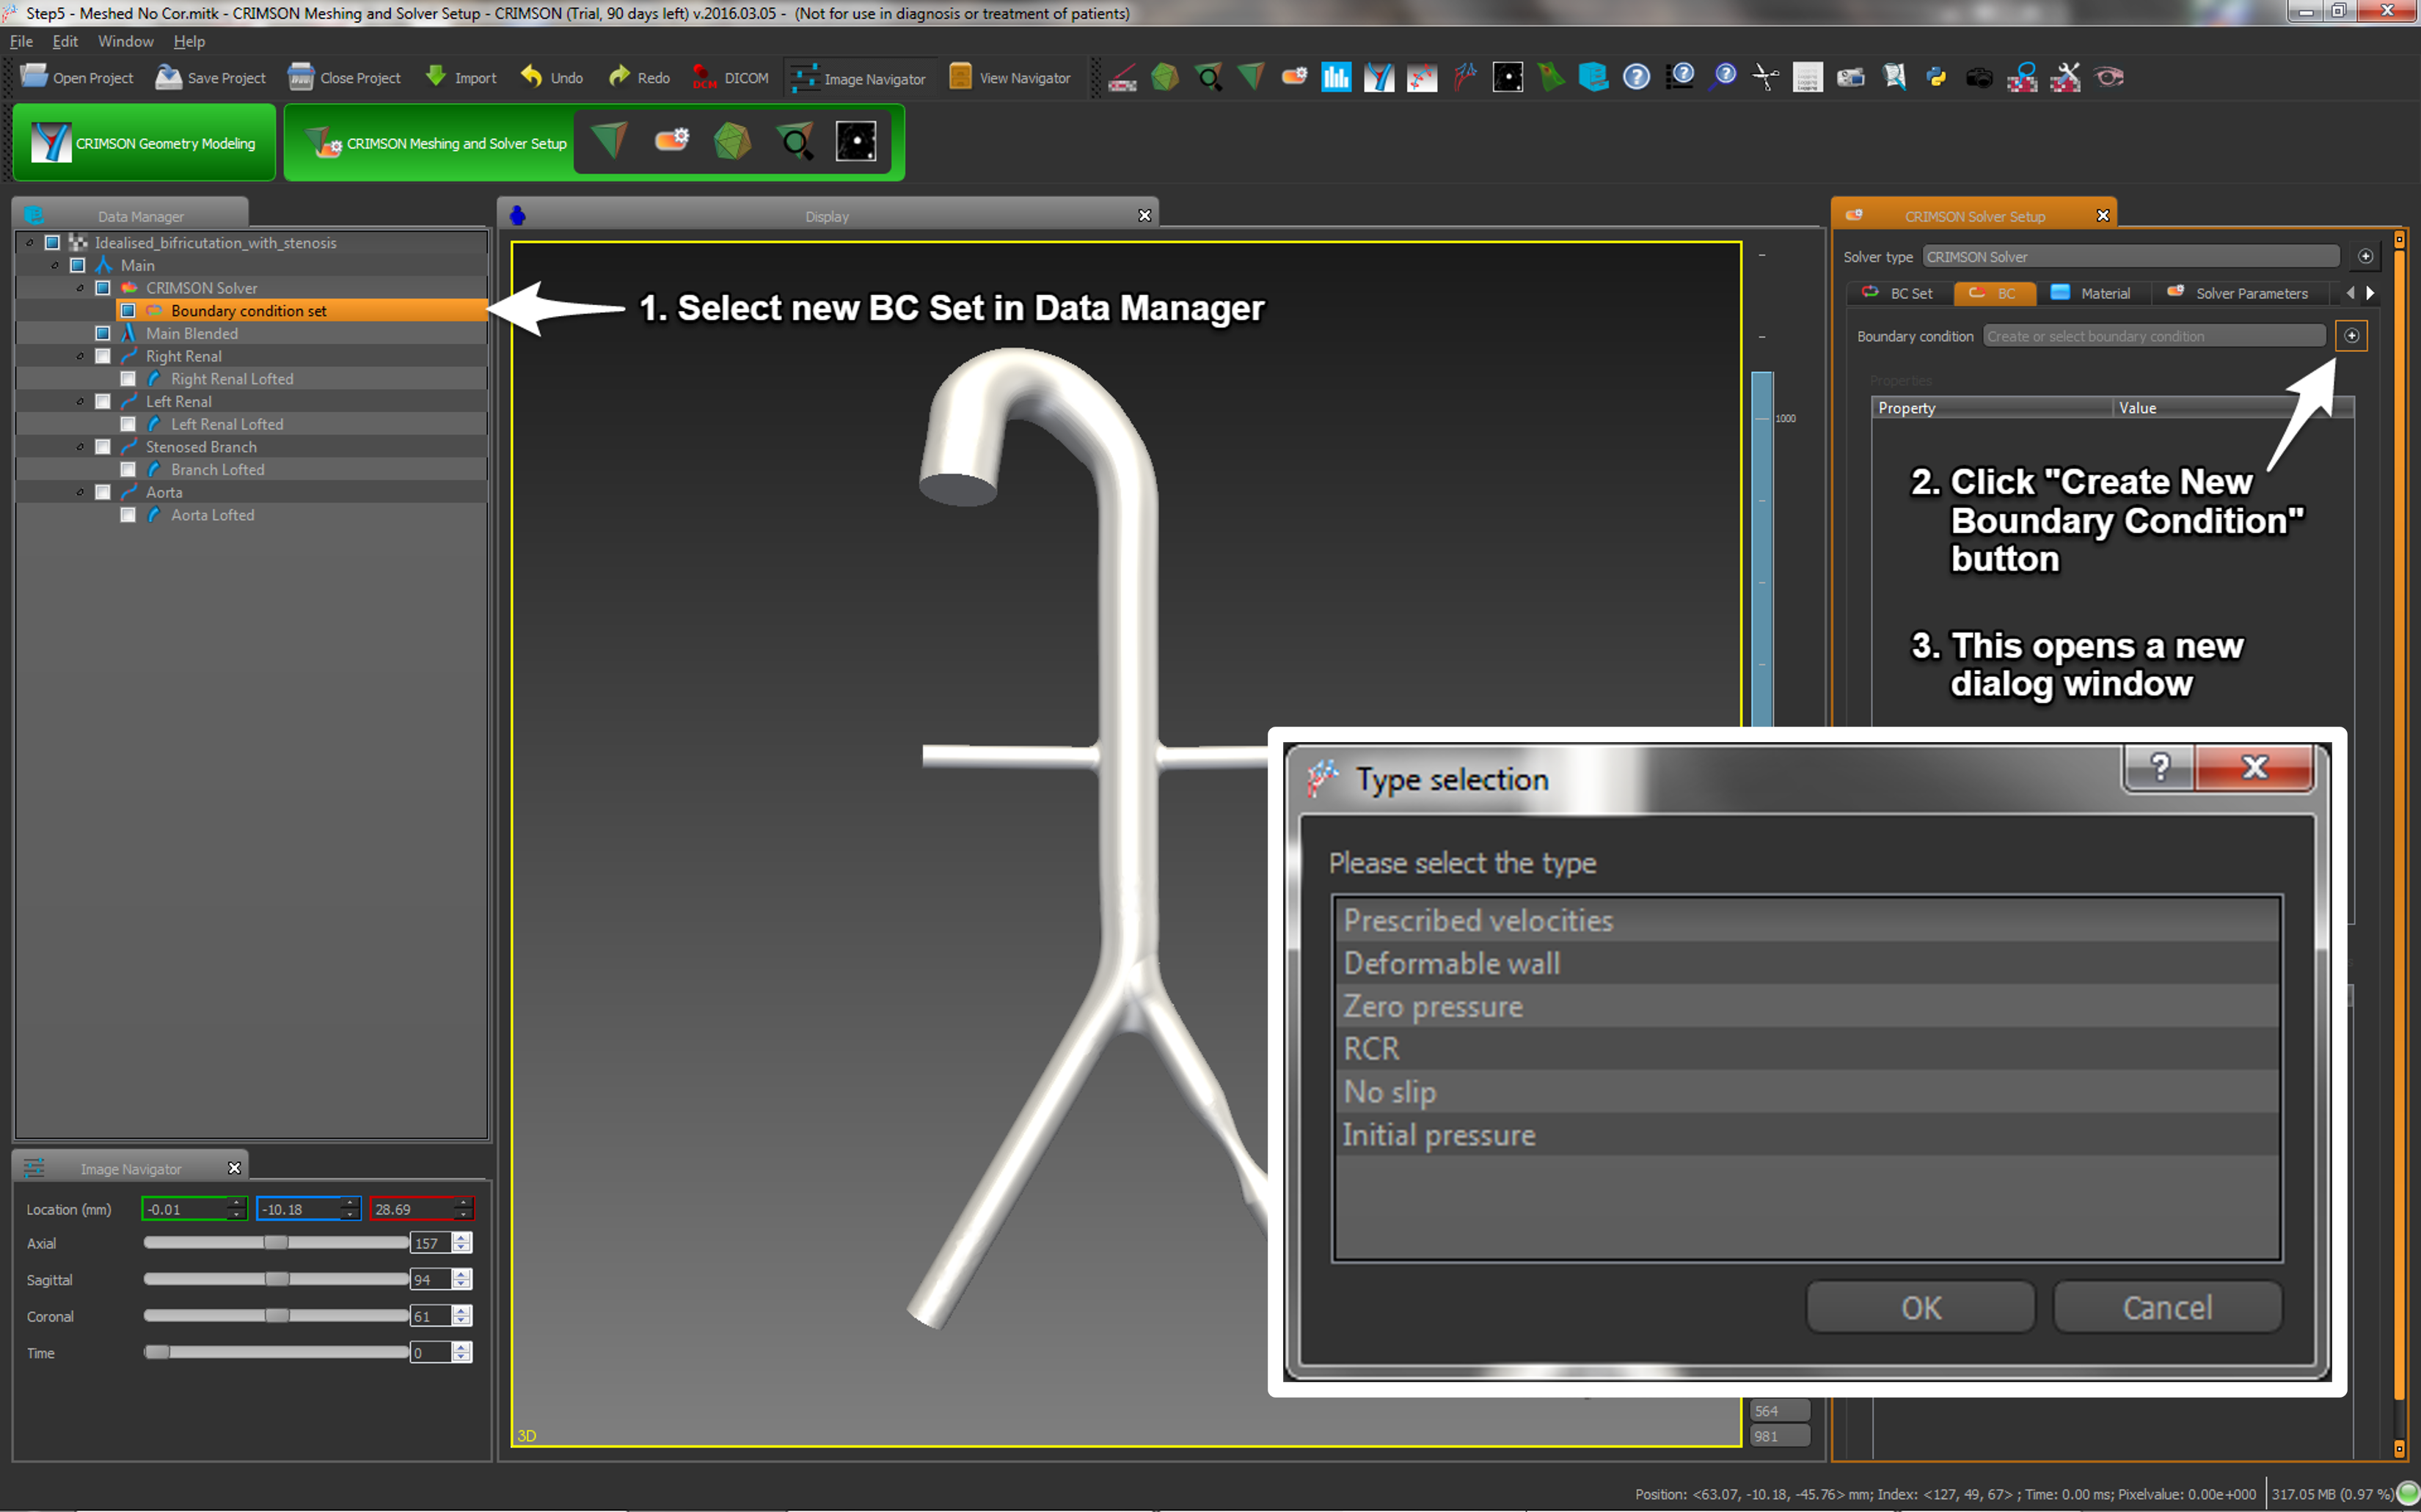2421x1512 pixels.
Task: Open the Window menu
Action: click(x=125, y=41)
